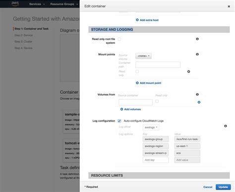
Task: Click the Cancel link
Action: 208,187
